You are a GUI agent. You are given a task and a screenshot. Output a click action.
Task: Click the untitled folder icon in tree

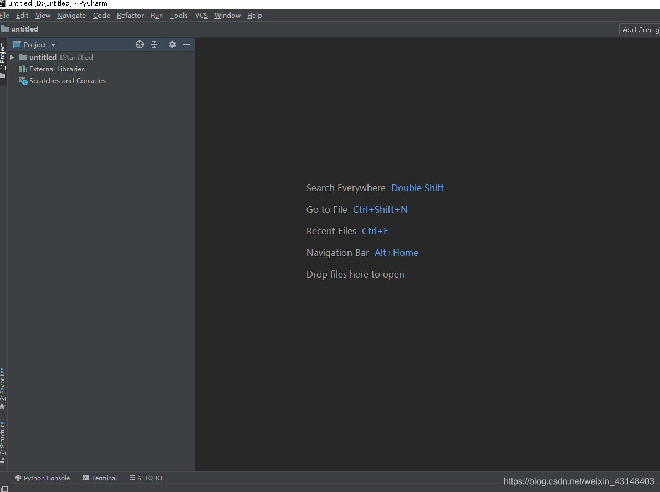coord(23,57)
